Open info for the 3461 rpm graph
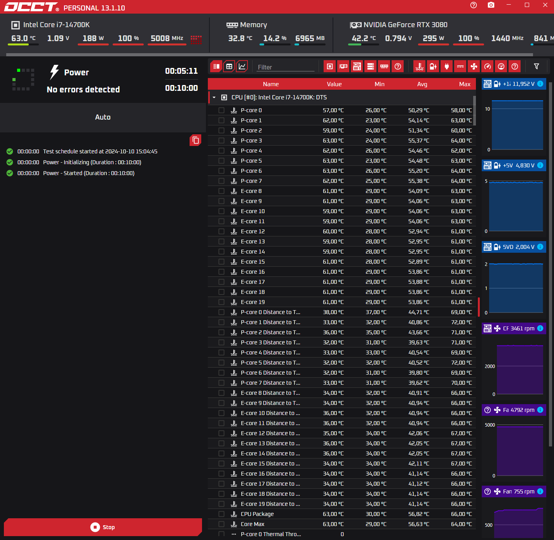Image resolution: width=554 pixels, height=540 pixels. click(x=540, y=328)
